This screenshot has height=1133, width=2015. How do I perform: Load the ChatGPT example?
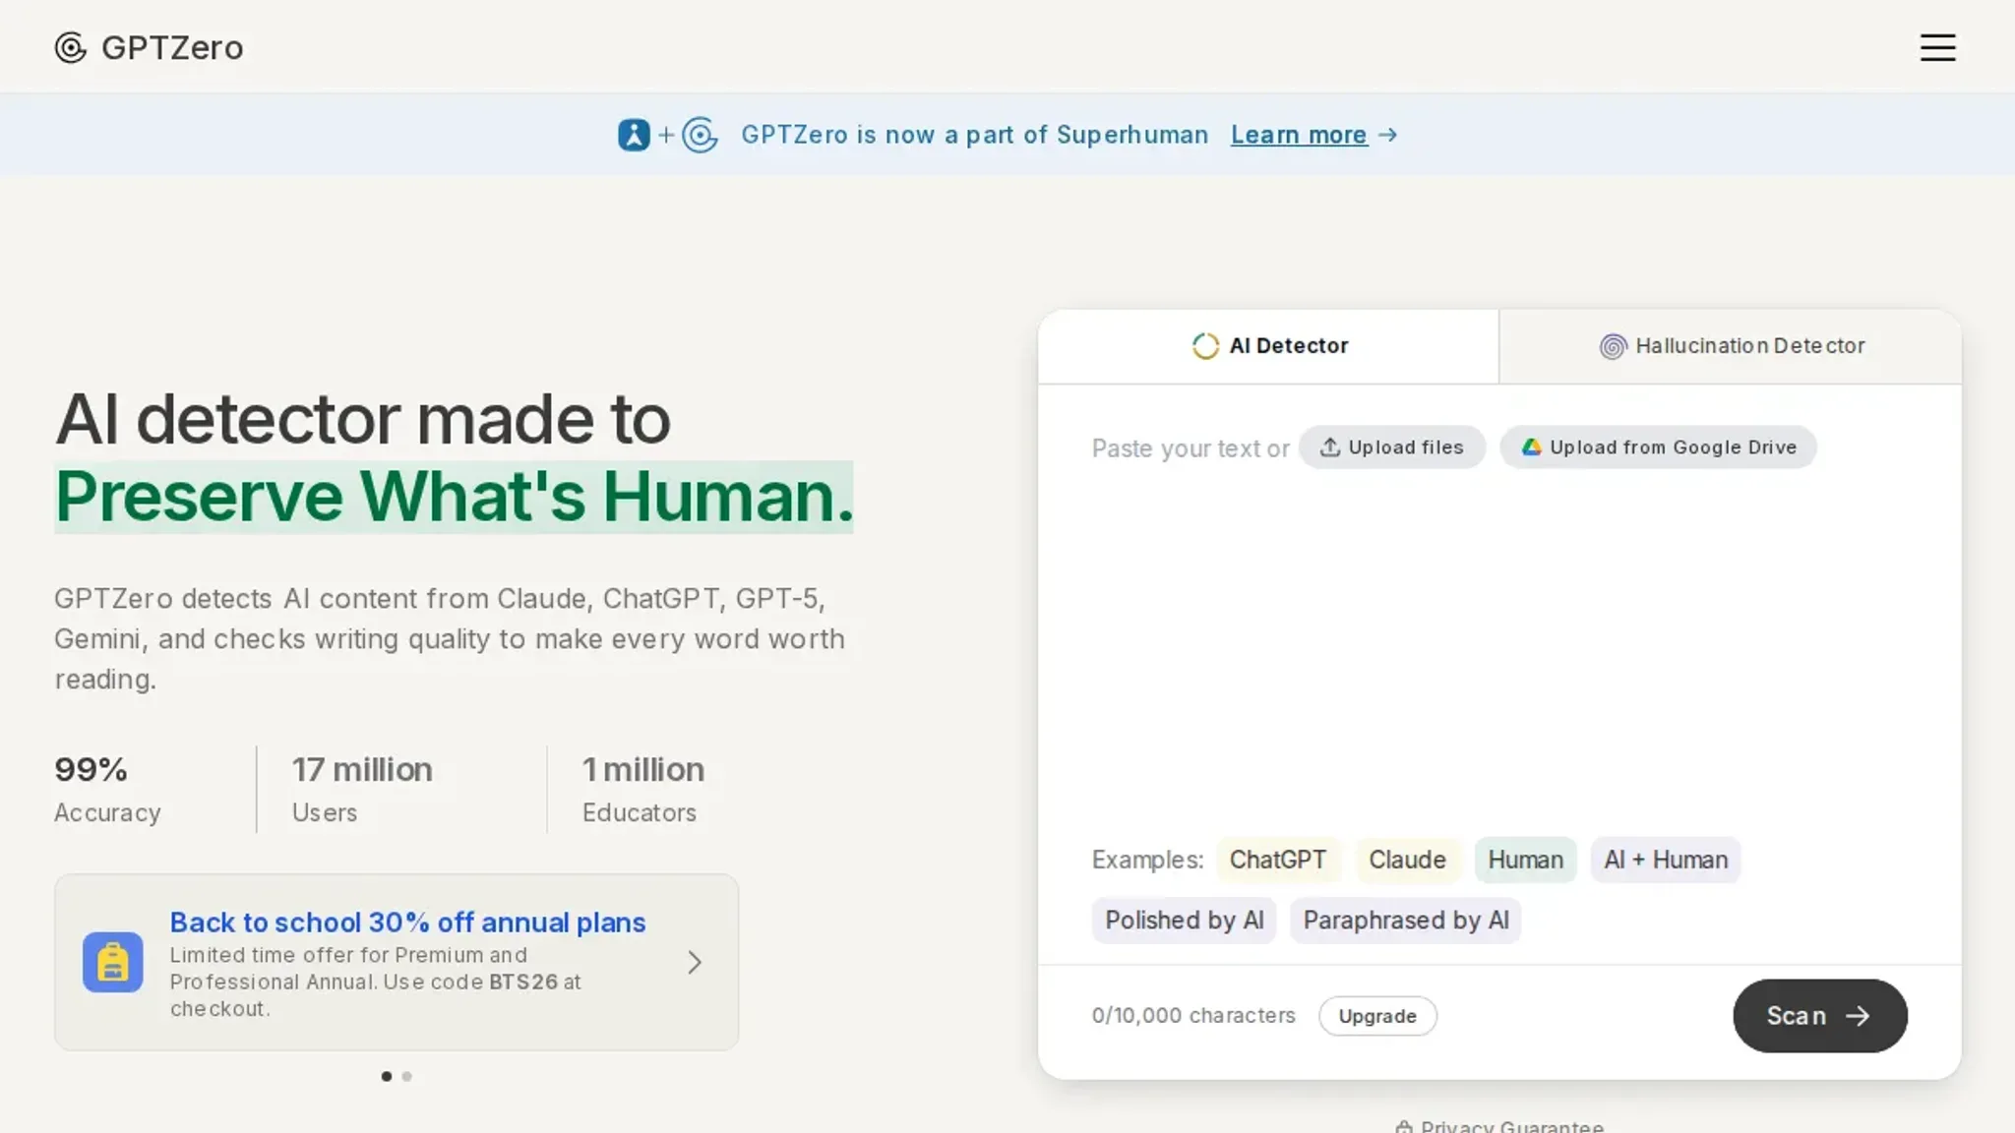[x=1278, y=860]
